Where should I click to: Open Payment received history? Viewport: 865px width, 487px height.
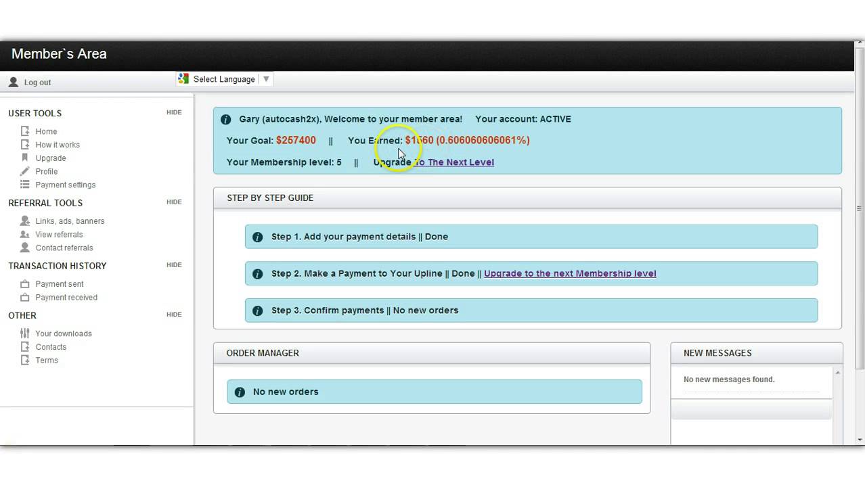[66, 298]
